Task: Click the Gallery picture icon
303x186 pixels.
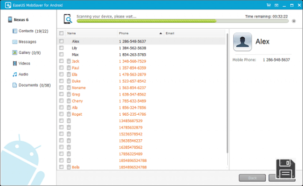Action: (x=15, y=52)
